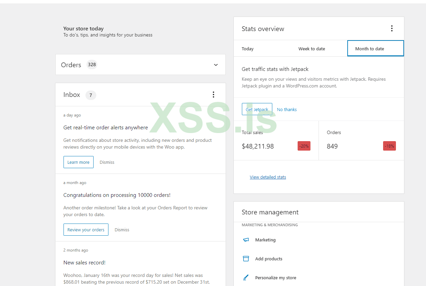Open the View detailed stats link
Viewport: 426px width, 286px height.
pyautogui.click(x=268, y=177)
